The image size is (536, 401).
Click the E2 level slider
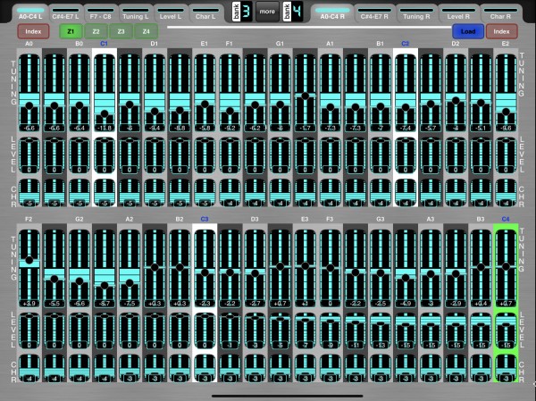506,155
